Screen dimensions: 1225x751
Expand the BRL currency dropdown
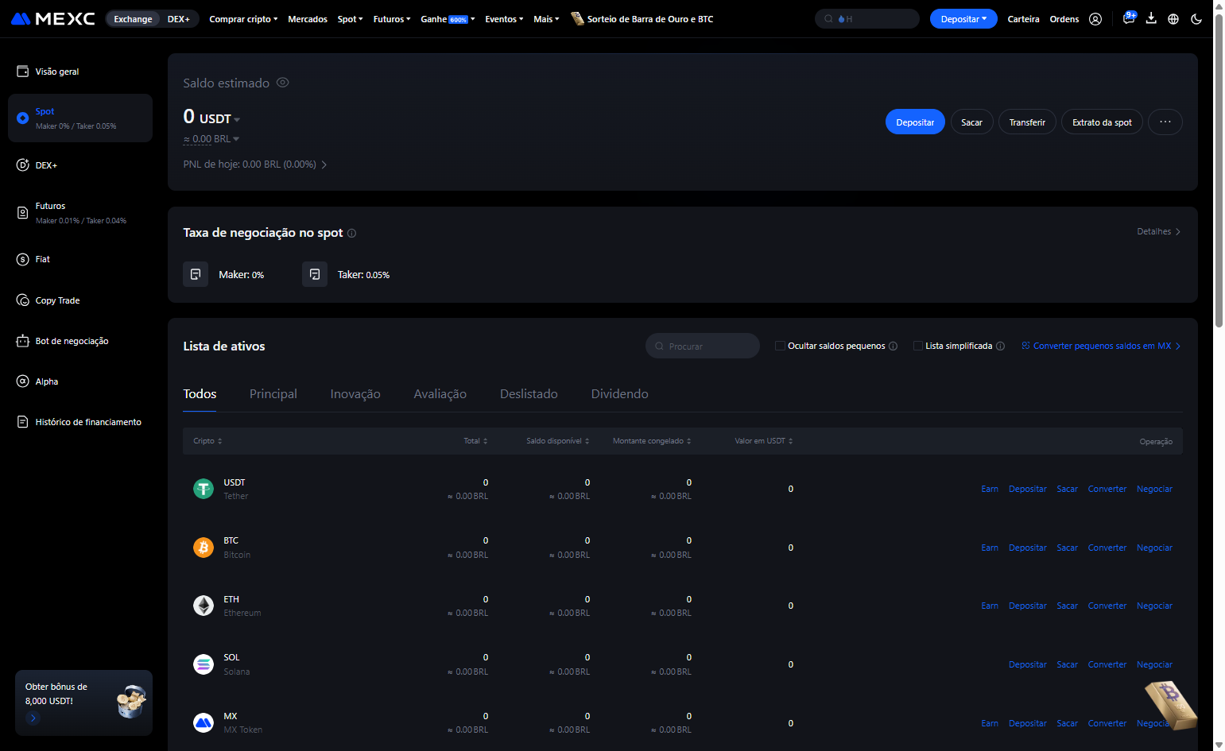(x=236, y=139)
